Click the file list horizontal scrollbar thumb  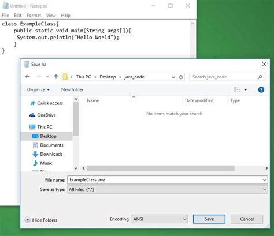point(161,168)
